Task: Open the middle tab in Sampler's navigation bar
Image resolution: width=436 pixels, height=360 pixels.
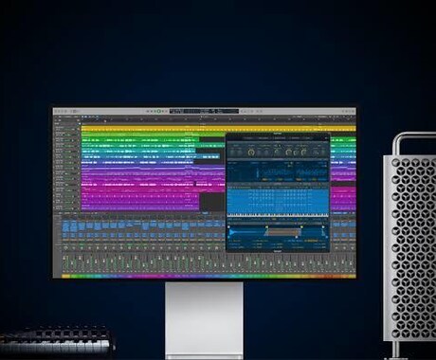Action: [x=280, y=138]
